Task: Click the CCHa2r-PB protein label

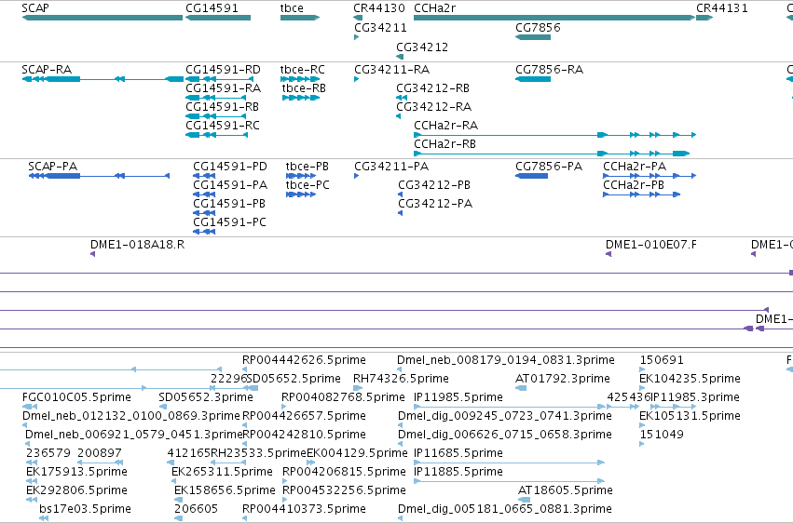Action: click(634, 185)
